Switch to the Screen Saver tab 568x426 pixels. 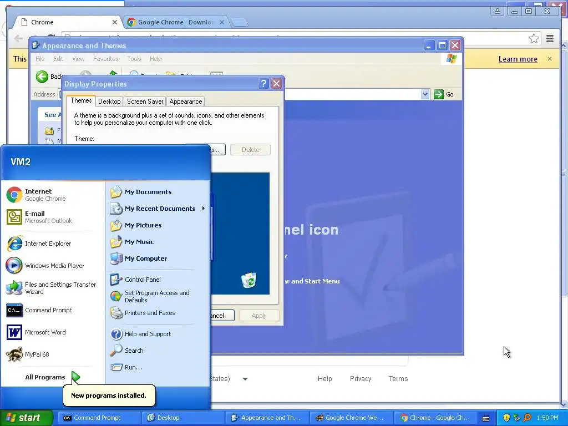coord(145,102)
